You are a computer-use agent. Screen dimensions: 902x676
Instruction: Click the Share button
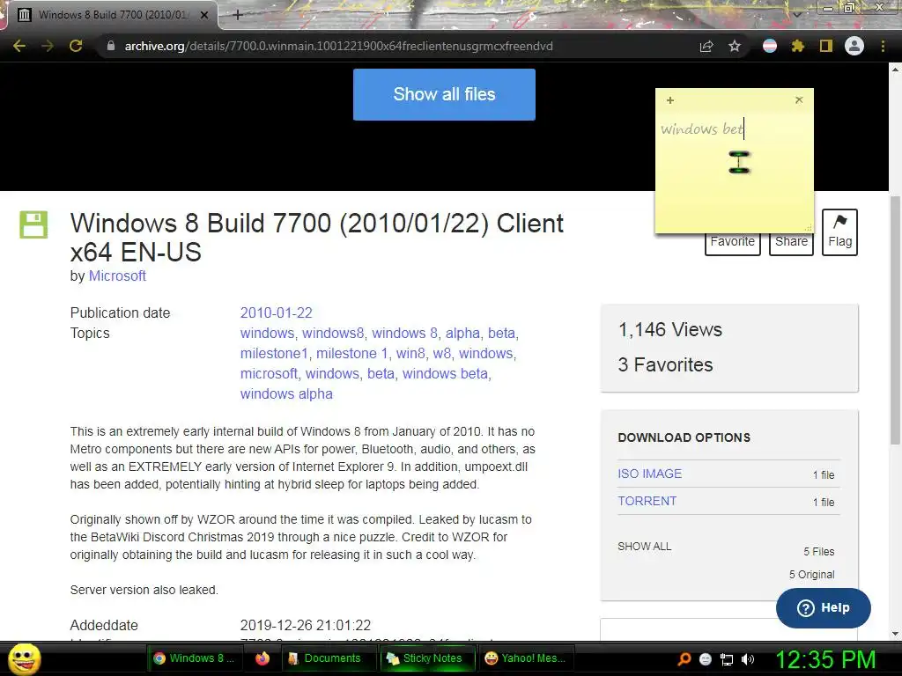(x=791, y=243)
